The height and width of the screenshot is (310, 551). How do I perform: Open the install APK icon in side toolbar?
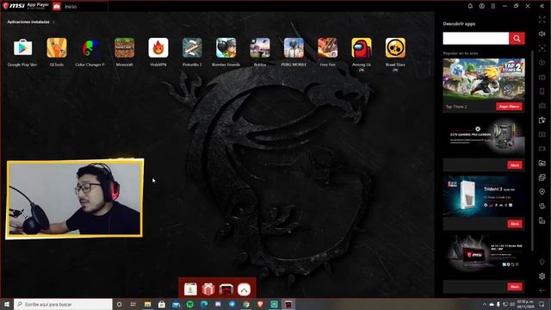pyautogui.click(x=542, y=121)
